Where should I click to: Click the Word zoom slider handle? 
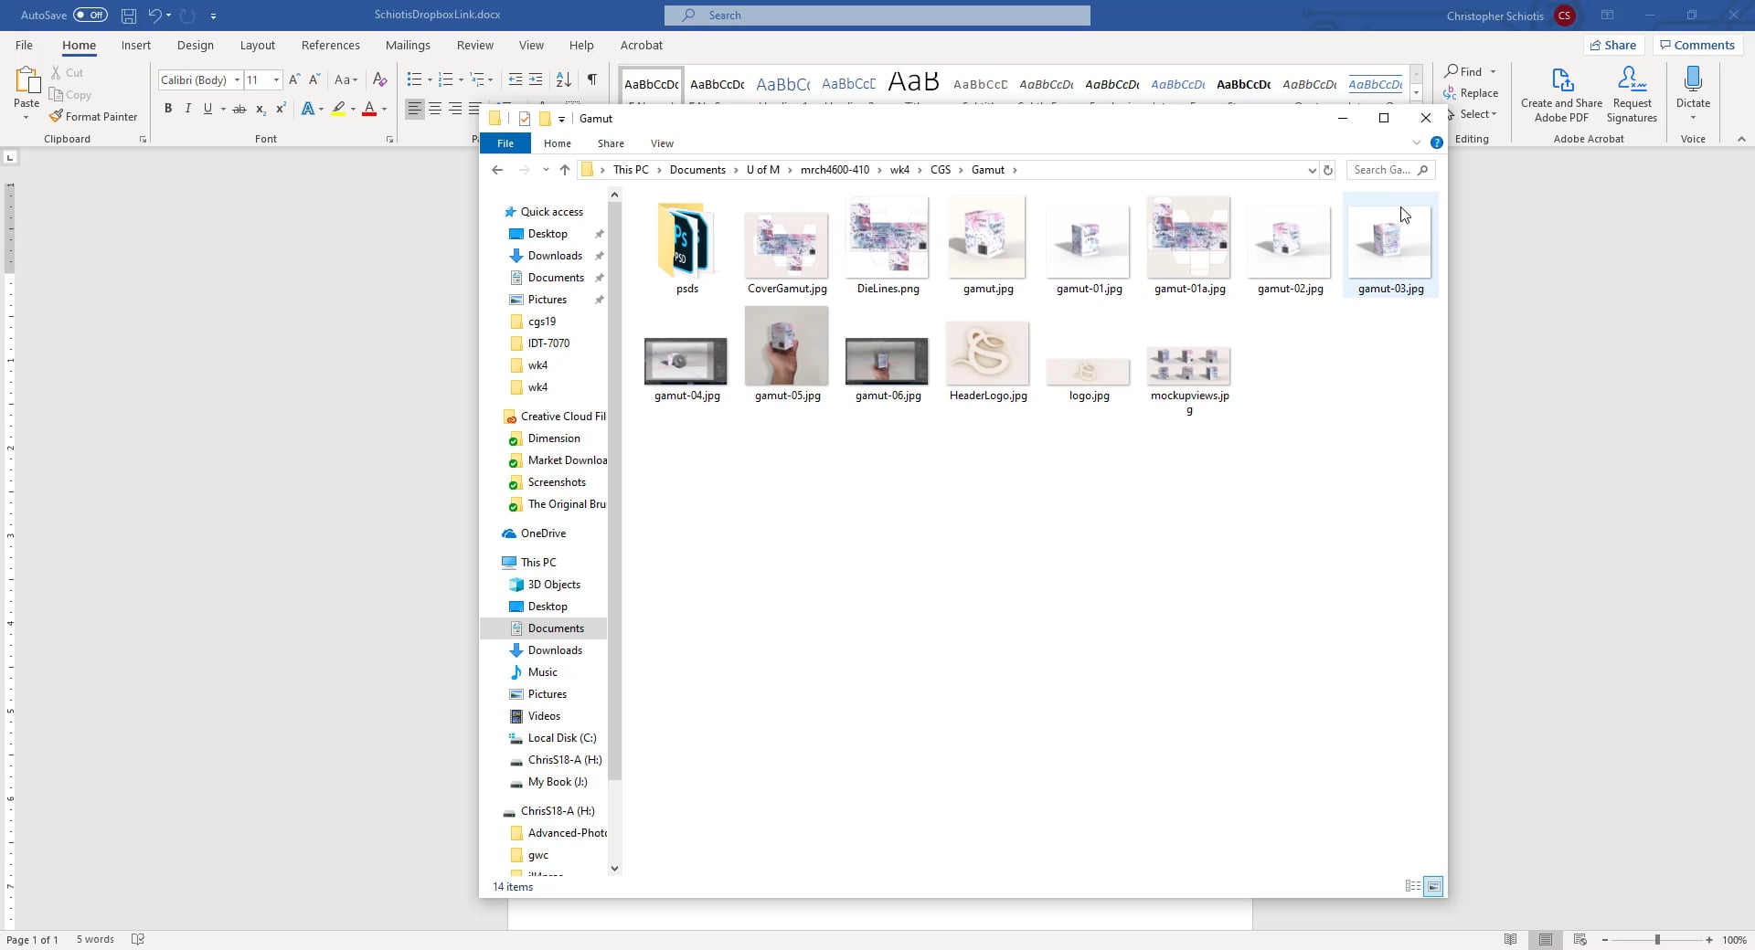click(x=1657, y=939)
